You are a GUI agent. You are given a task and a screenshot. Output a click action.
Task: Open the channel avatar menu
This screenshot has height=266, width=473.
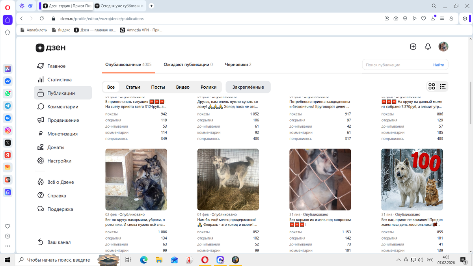443,47
